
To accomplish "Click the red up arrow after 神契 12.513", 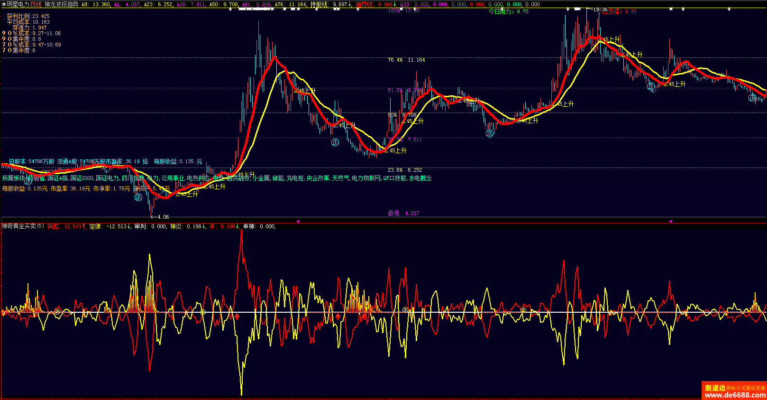I will point(84,226).
